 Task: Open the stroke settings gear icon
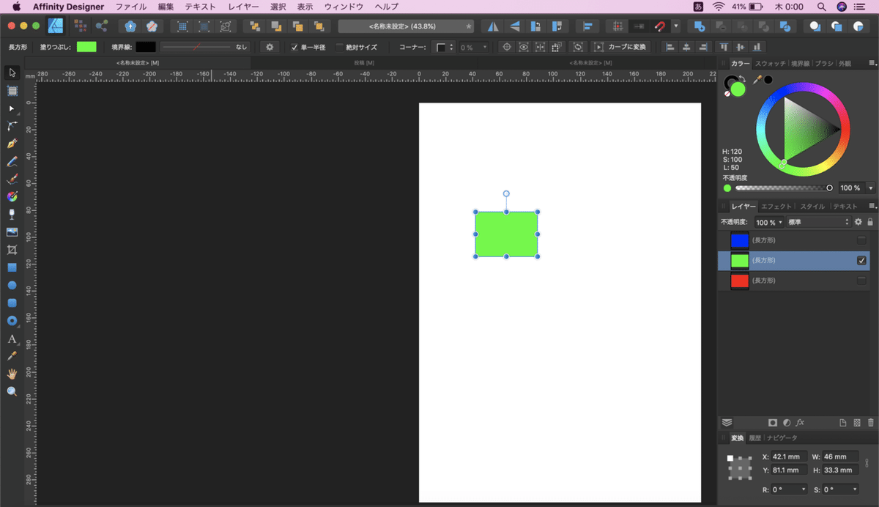point(270,47)
